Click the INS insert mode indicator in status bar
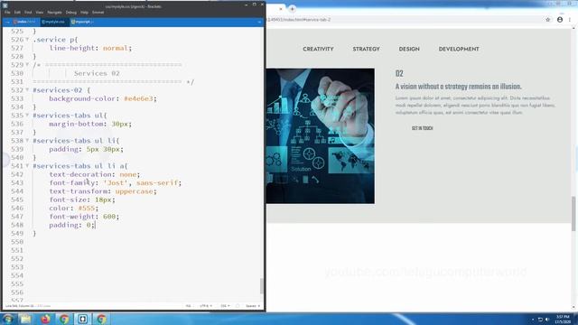Screen dimensions: 578x325 pyautogui.click(x=189, y=306)
